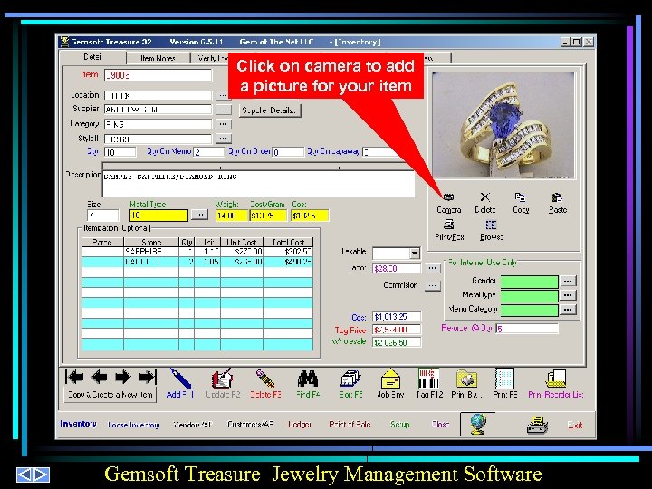
Task: Open Metal Type lookup ellipsis button
Action: [199, 215]
